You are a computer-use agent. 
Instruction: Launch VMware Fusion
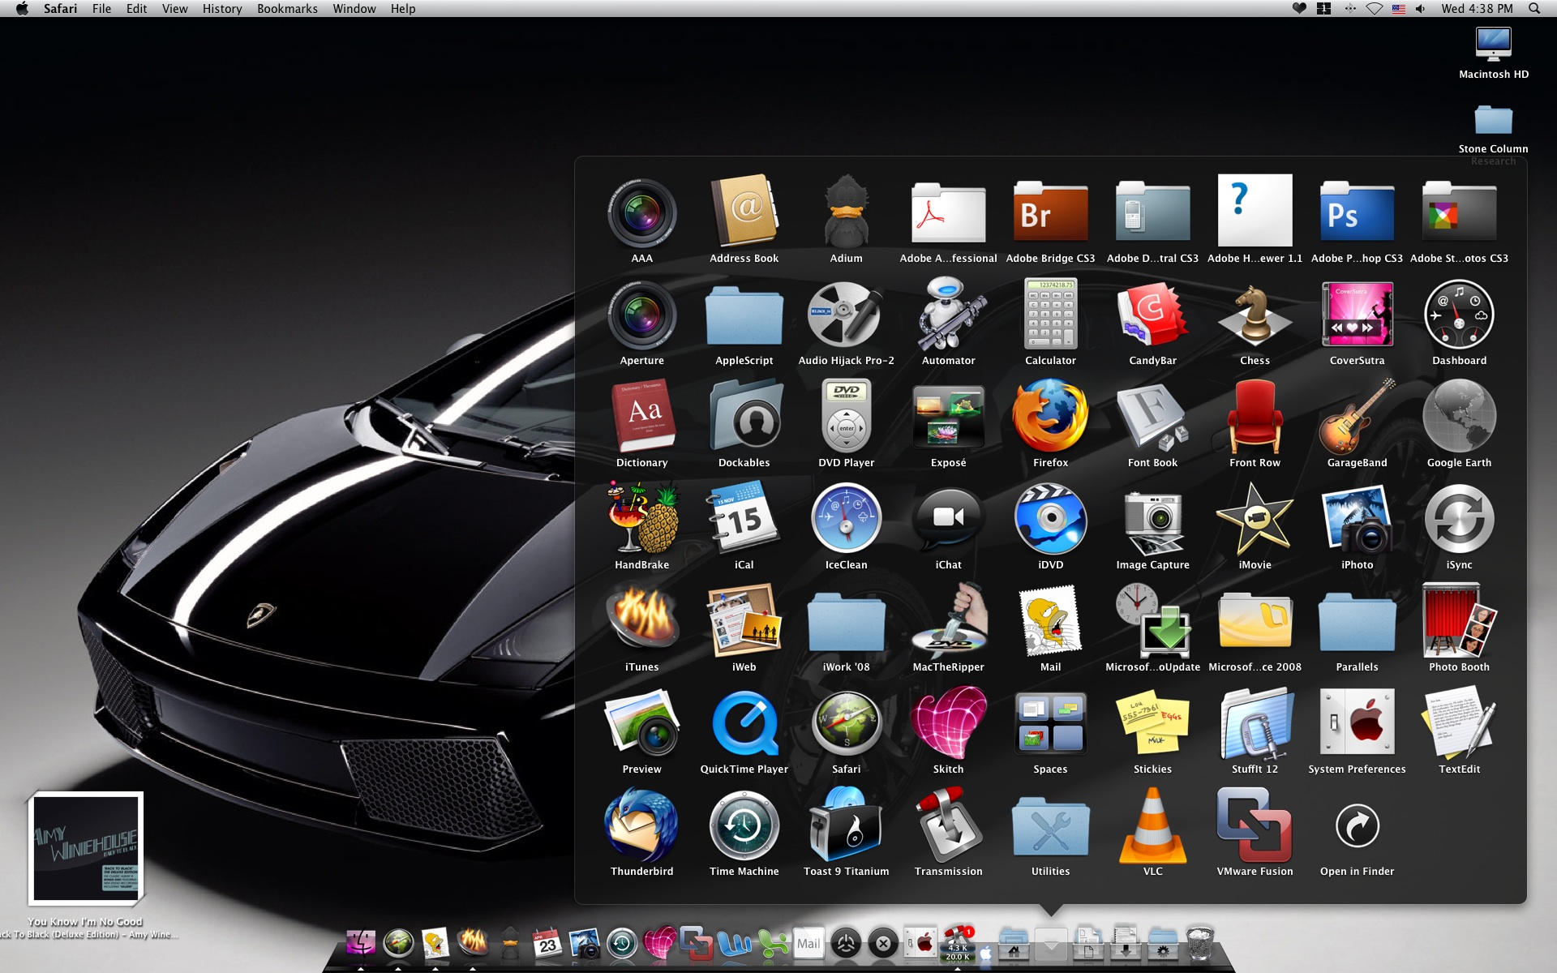[x=1255, y=826]
